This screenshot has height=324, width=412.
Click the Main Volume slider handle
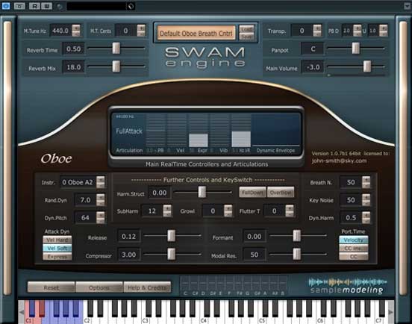[x=366, y=66]
